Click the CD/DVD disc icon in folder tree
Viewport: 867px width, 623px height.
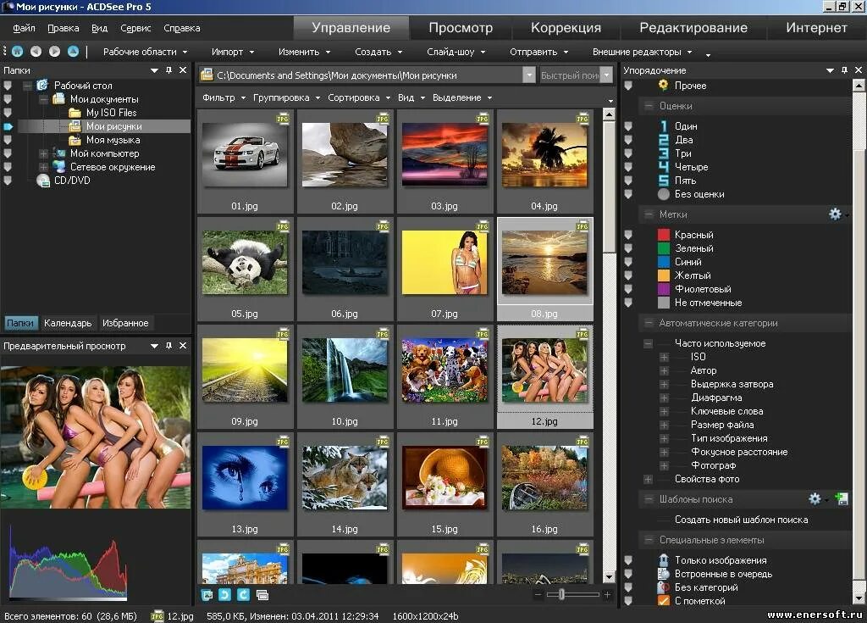43,181
